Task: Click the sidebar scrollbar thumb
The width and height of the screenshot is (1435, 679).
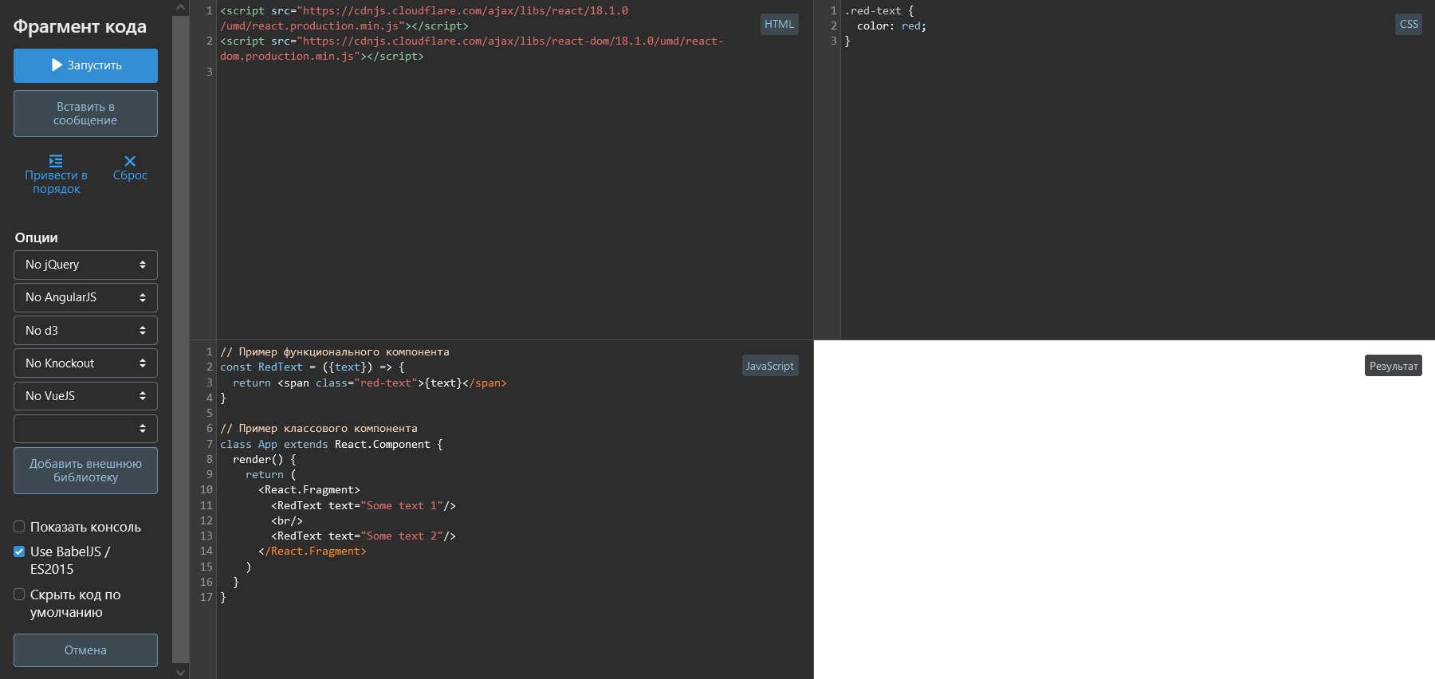Action: point(181,339)
